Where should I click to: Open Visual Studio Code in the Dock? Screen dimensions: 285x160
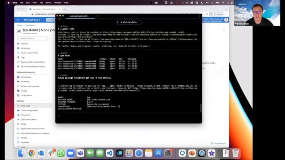(x=110, y=153)
